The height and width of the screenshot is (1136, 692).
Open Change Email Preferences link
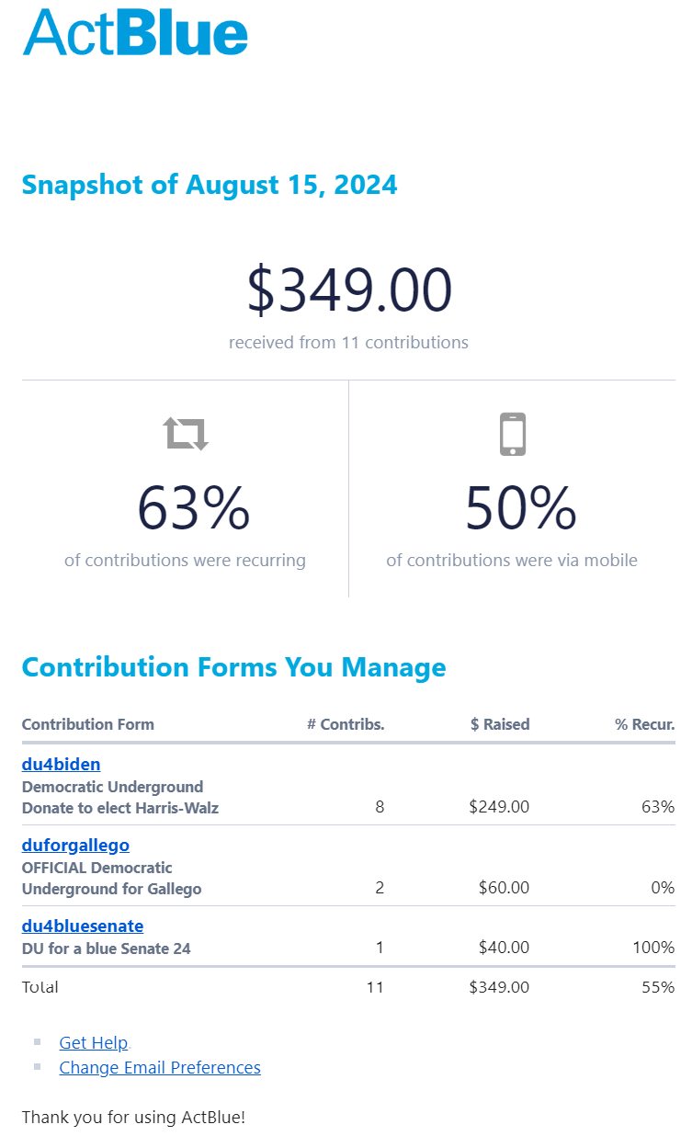[x=160, y=1067]
